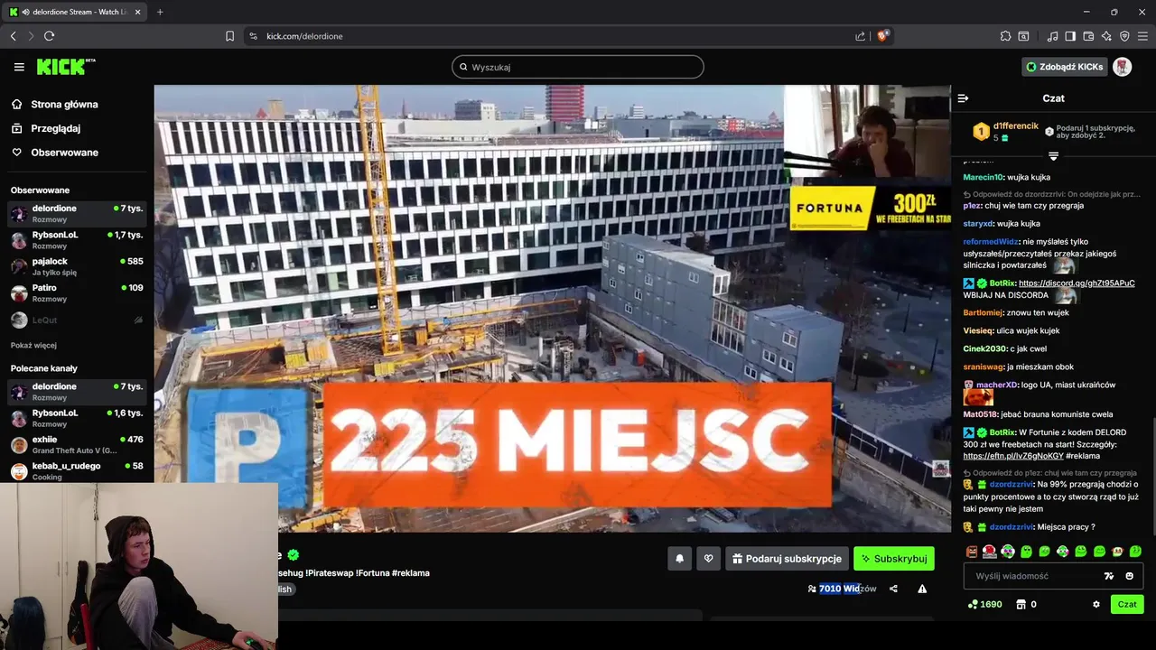Collapse the chat panel with the arrow icon

pos(963,98)
